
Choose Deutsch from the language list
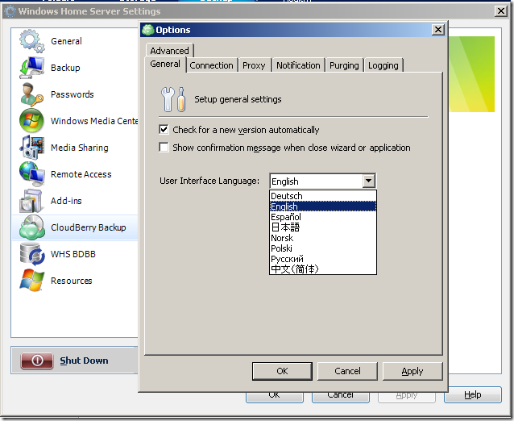click(322, 196)
